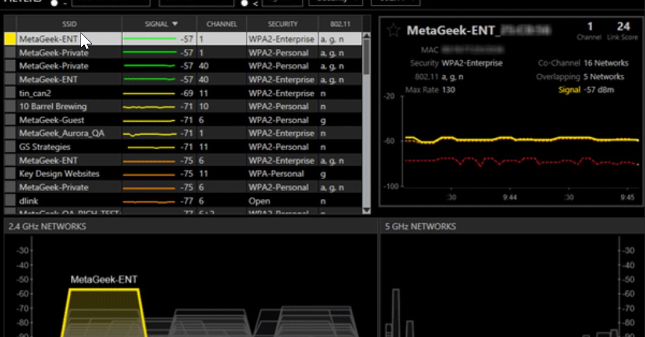Image resolution: width=645 pixels, height=337 pixels.
Task: Click channel 10 cell of 10 Barrel Brewing
Action: point(204,106)
